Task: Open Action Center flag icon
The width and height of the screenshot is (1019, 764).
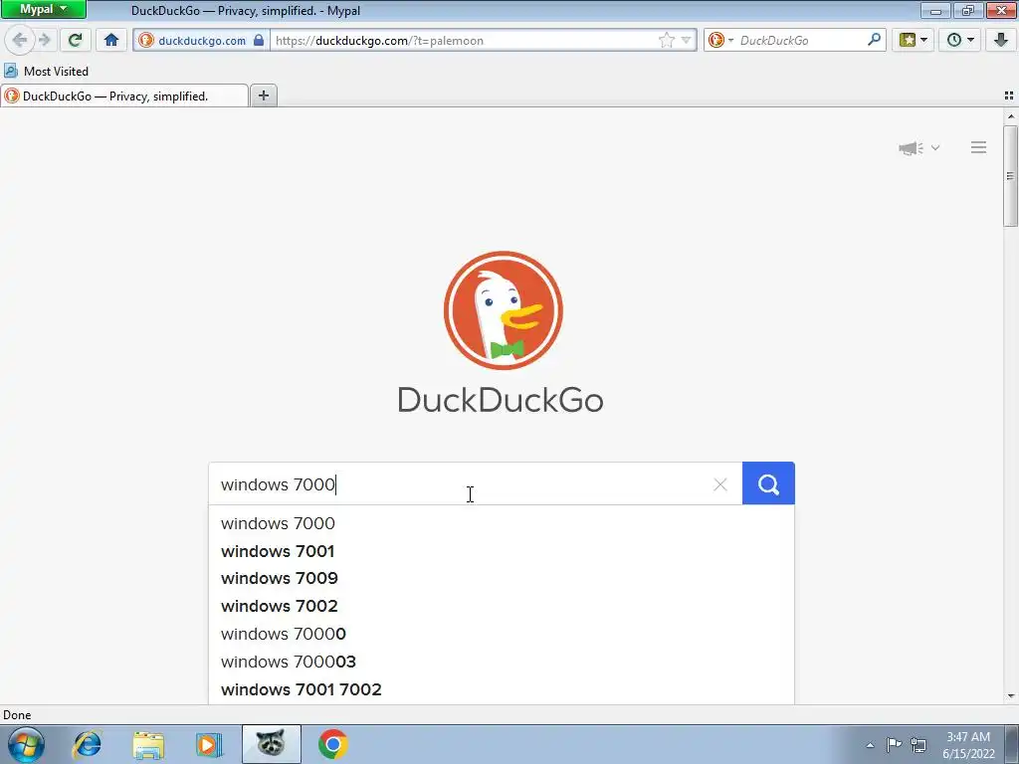Action: [894, 744]
